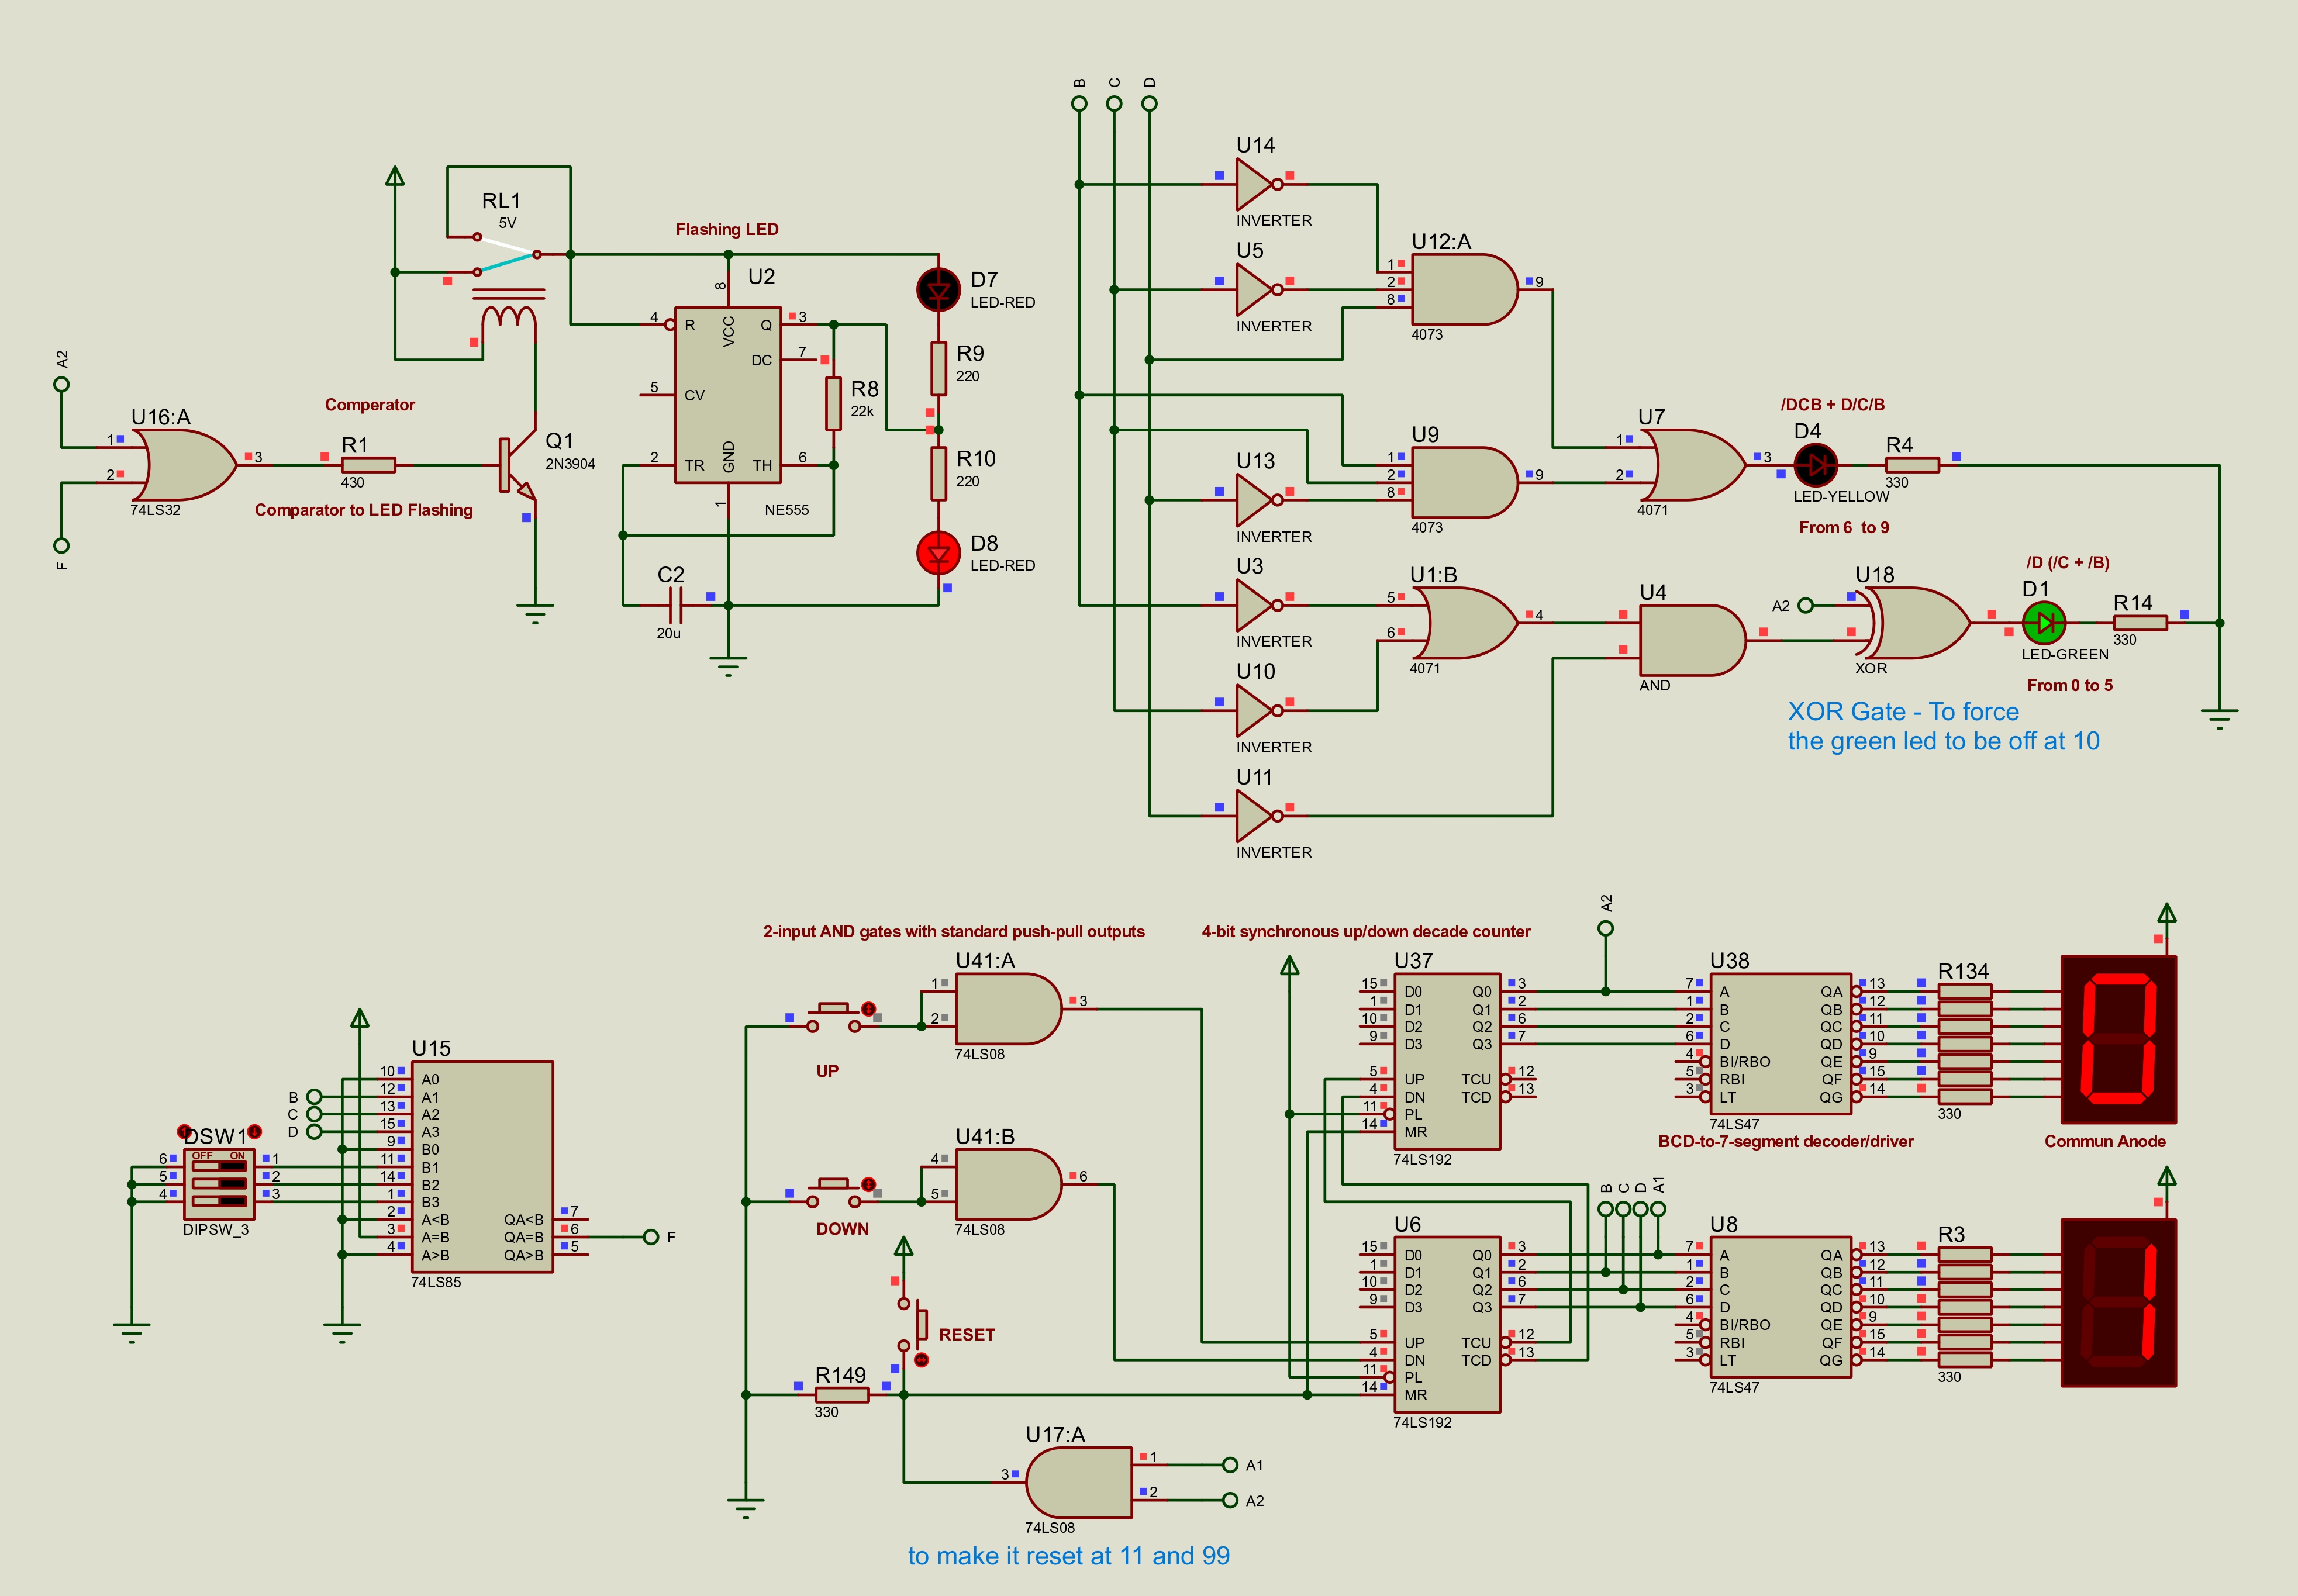Click the RL1 5V relay coil
The height and width of the screenshot is (1596, 2298).
coord(508,316)
